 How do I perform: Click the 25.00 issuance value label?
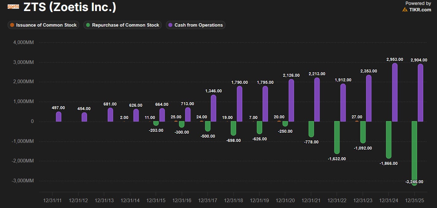click(176, 117)
